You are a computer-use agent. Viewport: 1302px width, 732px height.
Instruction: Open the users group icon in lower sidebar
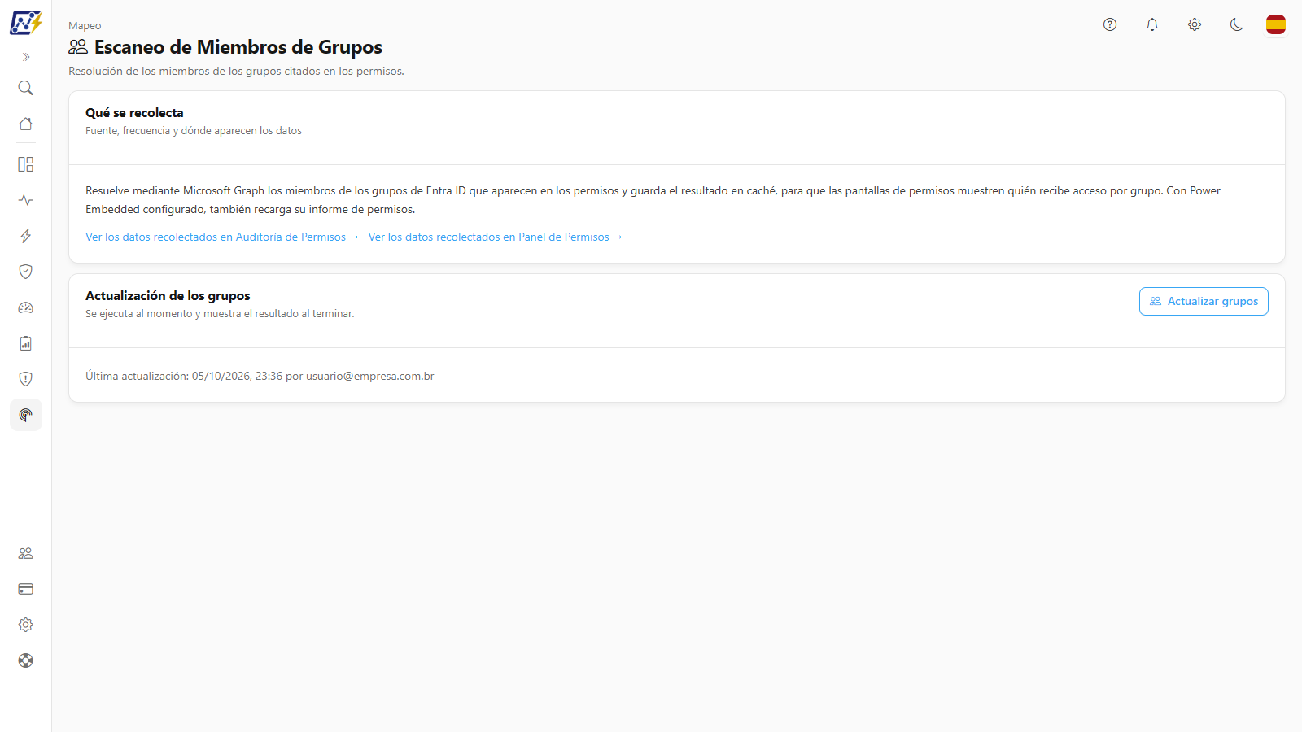tap(26, 553)
